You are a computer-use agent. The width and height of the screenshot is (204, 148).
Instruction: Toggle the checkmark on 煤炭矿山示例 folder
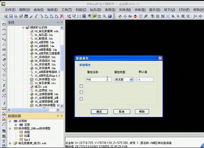tap(27, 27)
